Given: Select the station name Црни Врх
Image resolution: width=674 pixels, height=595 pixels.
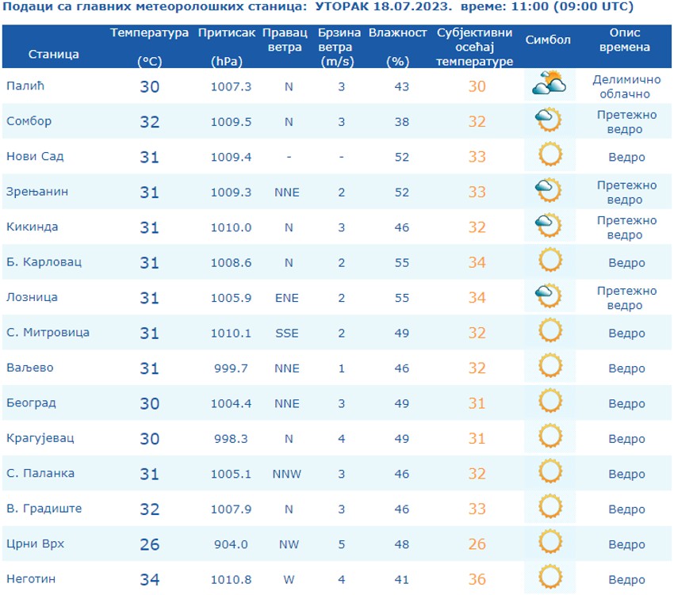Looking at the screenshot, I should click(x=35, y=544).
